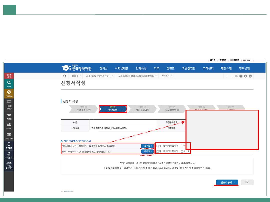The image size is (270, 202).
Task: Open the search (검색) quick menu icon
Action: tap(9, 83)
